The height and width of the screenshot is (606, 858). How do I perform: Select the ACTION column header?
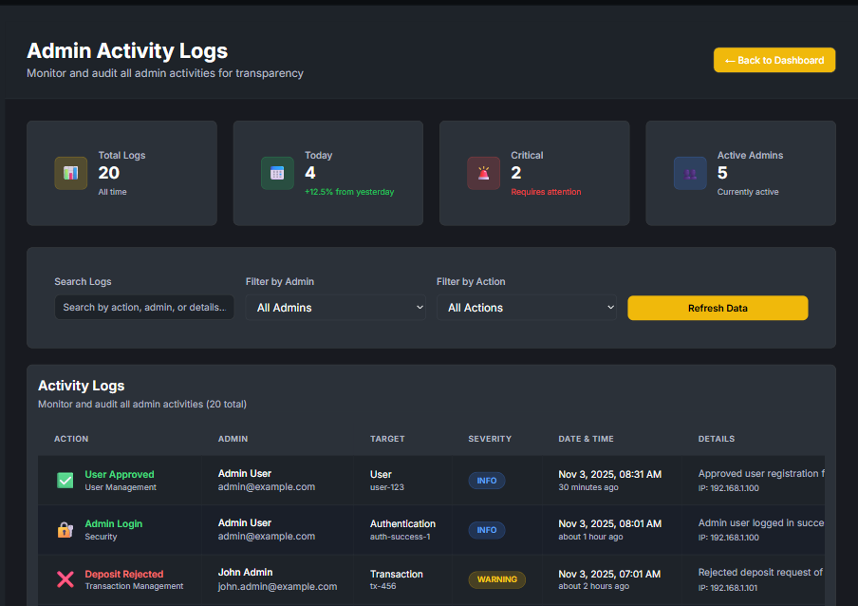tap(71, 439)
